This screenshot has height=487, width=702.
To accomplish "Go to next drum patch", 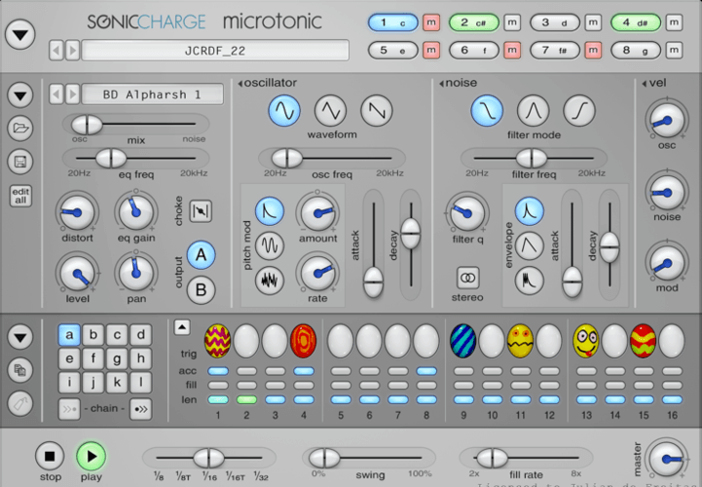I will click(x=72, y=94).
